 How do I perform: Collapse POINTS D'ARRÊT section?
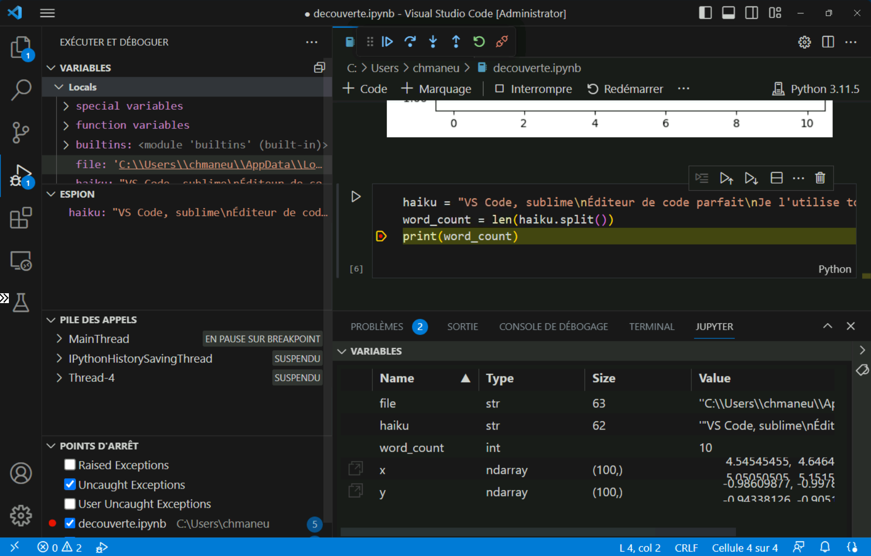pos(51,446)
